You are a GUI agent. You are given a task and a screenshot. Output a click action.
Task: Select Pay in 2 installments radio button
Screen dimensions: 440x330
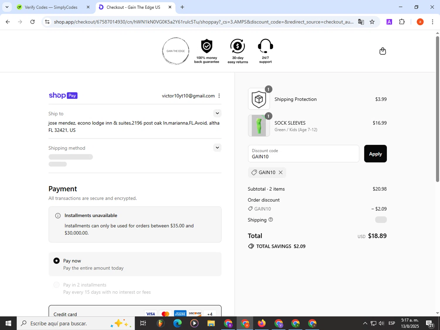(x=57, y=285)
